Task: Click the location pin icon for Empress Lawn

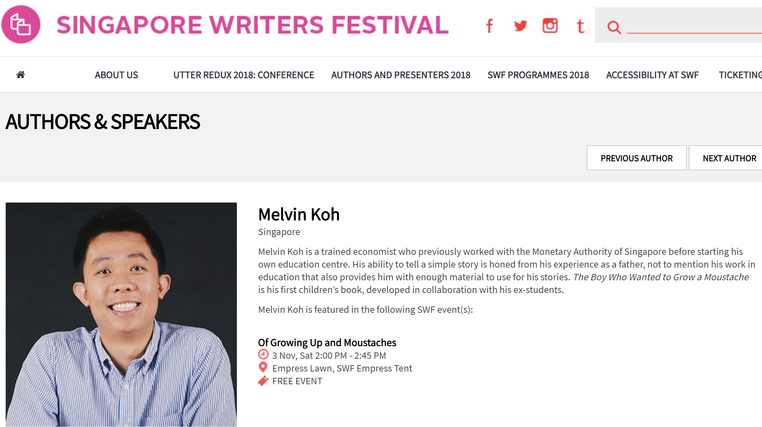Action: (x=263, y=367)
